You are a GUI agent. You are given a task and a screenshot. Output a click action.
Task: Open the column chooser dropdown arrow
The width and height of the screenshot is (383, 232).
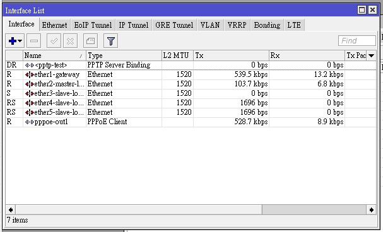click(x=371, y=55)
